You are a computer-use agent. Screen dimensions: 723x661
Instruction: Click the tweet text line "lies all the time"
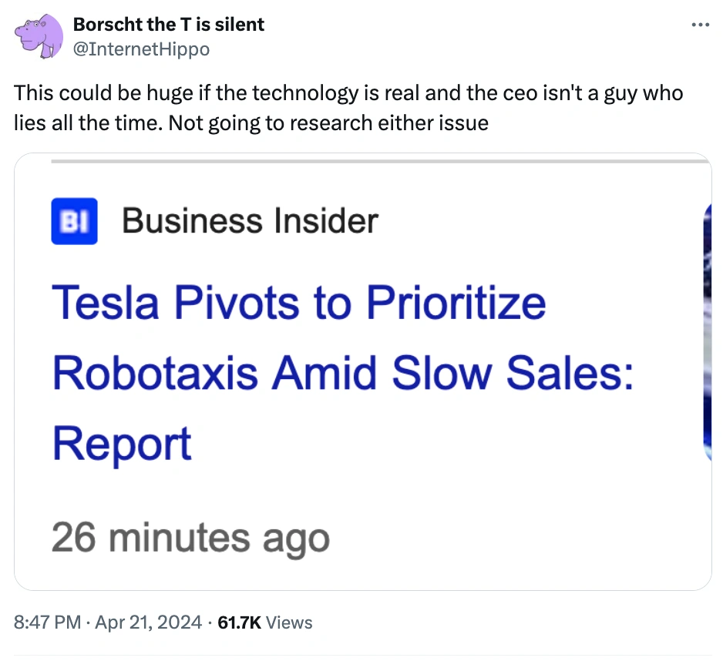(251, 123)
